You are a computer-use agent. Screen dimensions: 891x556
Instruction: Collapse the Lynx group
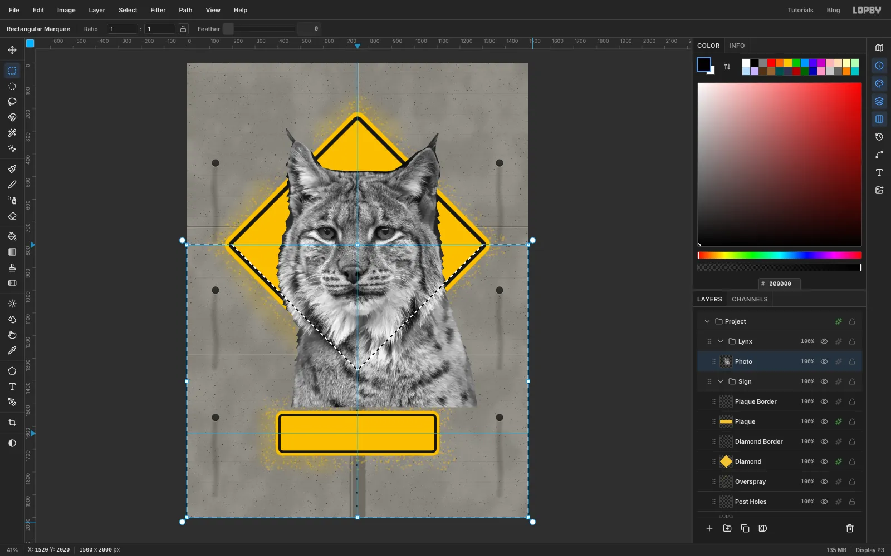721,341
